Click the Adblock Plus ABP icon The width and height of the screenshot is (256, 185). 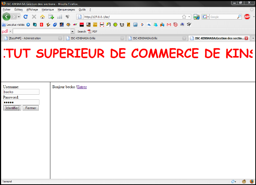(x=247, y=17)
